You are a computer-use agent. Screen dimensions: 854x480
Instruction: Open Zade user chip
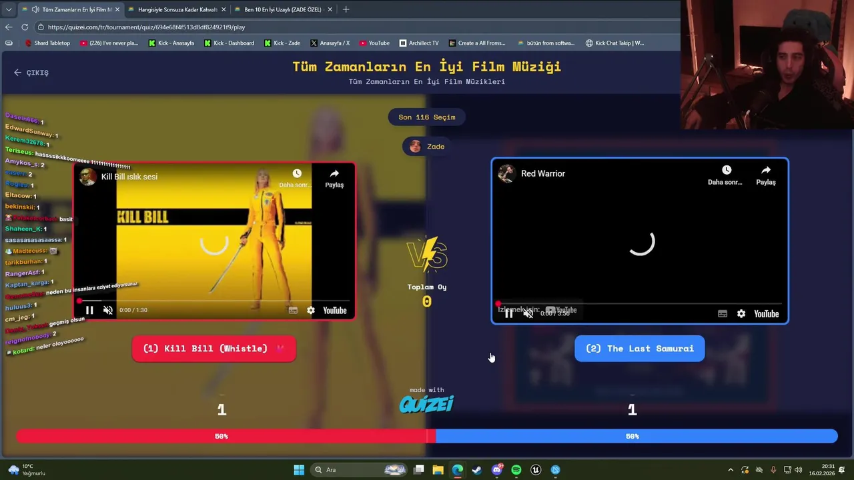click(x=427, y=147)
